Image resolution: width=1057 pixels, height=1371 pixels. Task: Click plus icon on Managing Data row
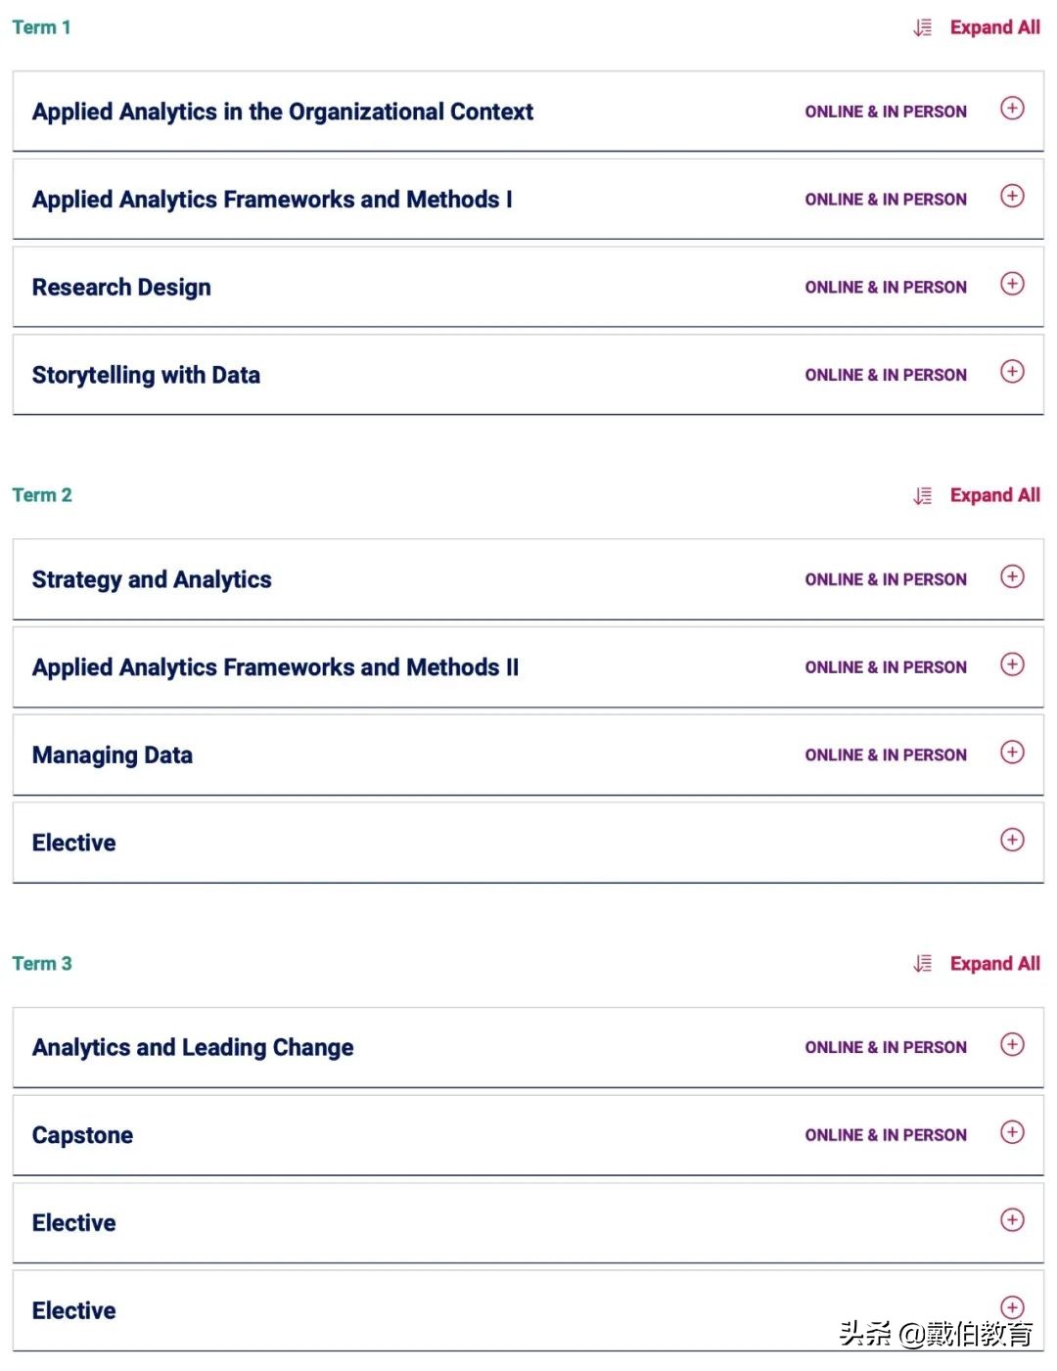(1012, 752)
